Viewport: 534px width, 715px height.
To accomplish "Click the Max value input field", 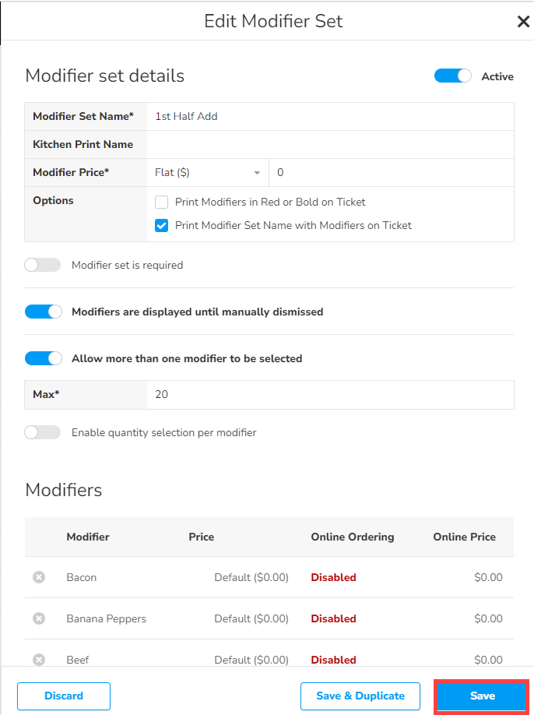I will point(330,394).
